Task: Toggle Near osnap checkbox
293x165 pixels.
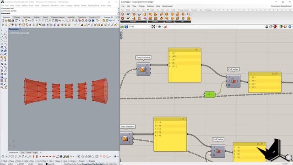Action: pos(9,161)
